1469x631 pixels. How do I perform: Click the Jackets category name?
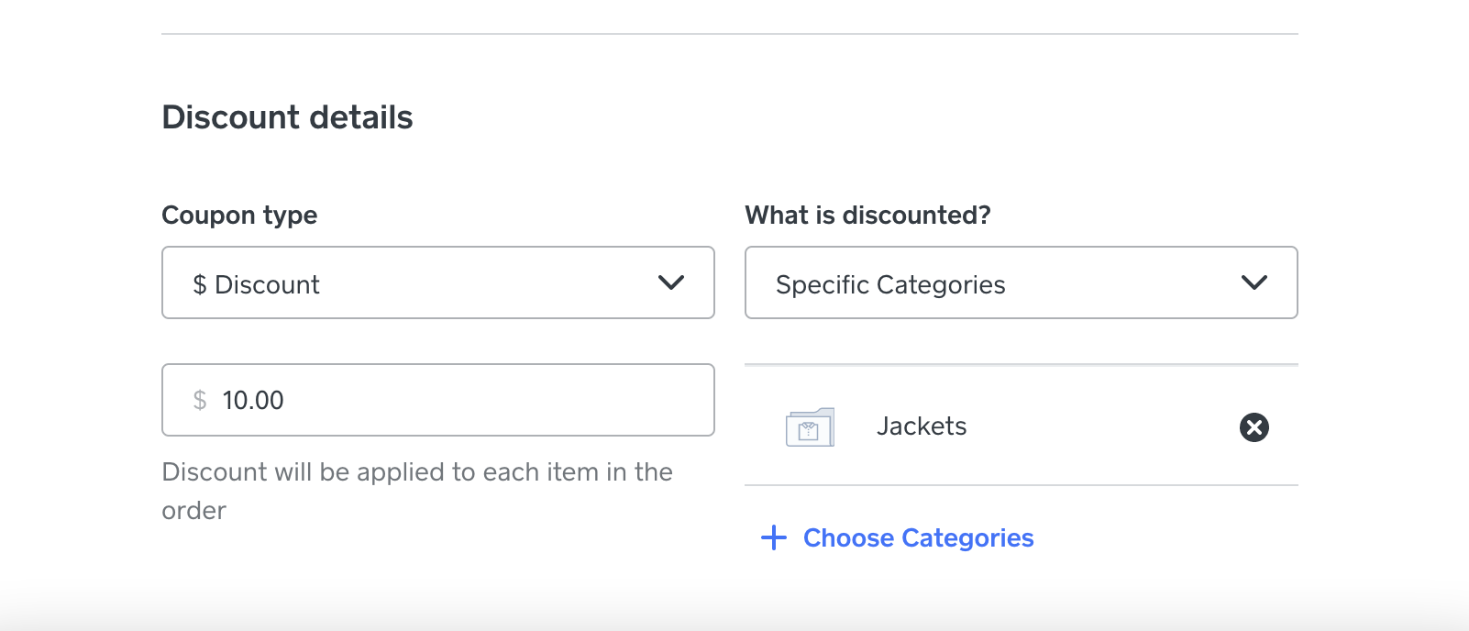point(922,426)
